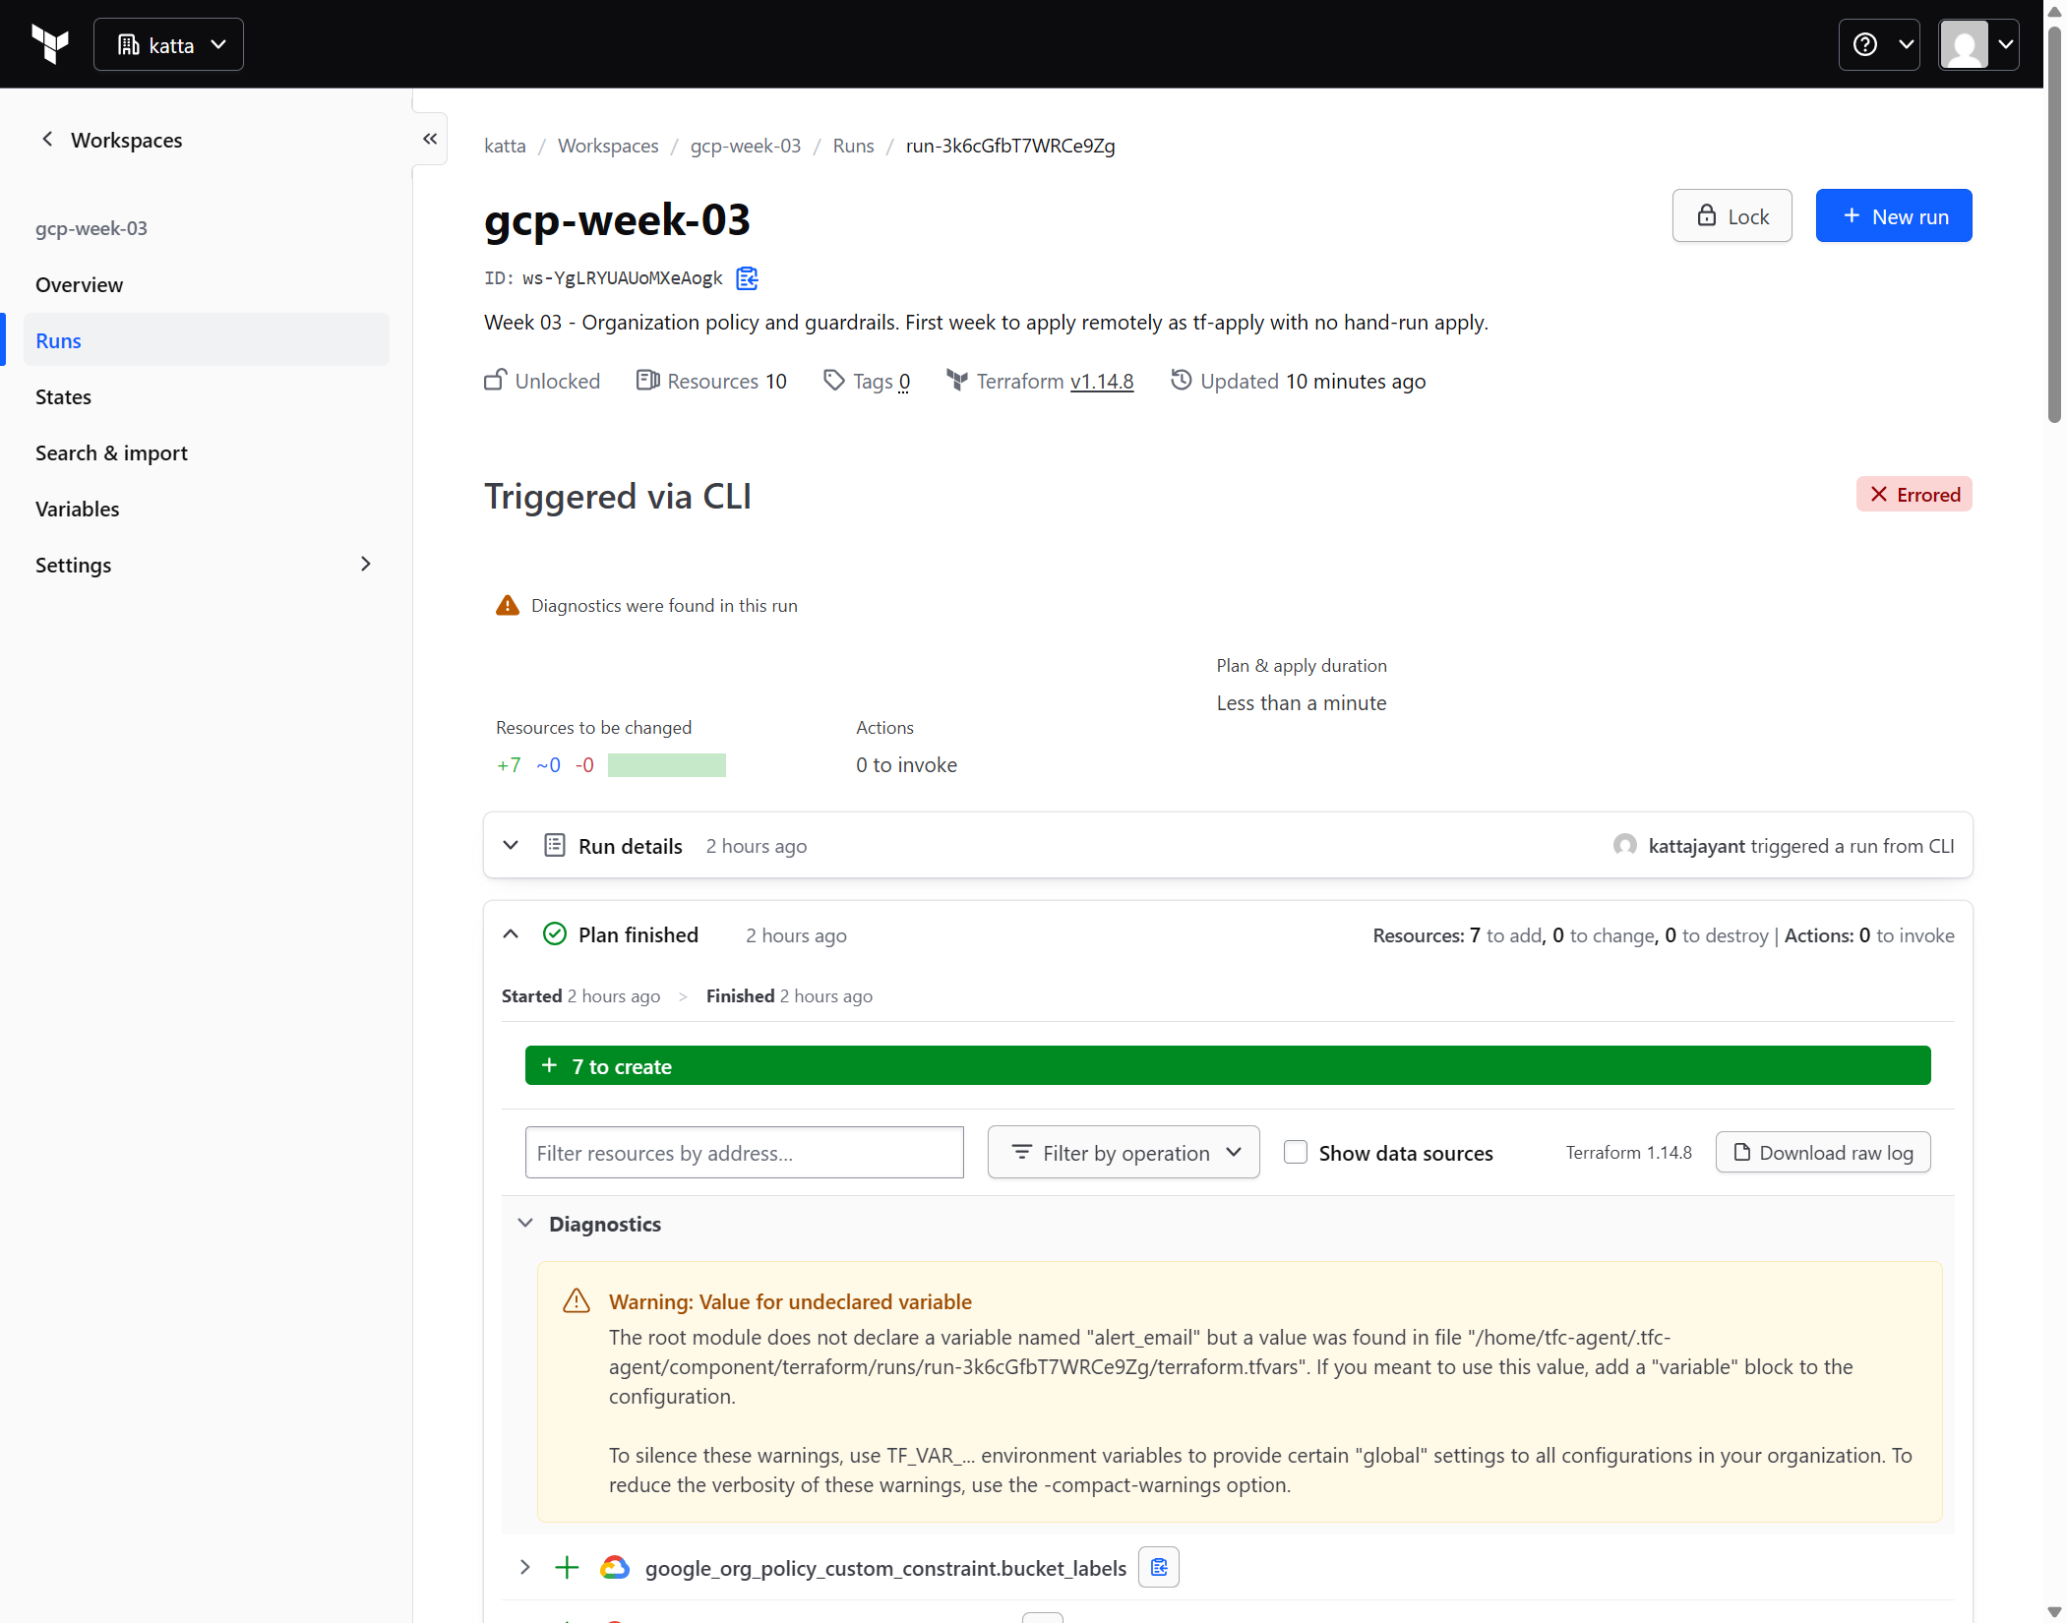Image resolution: width=2066 pixels, height=1623 pixels.
Task: Open the States sidebar item
Action: [207, 396]
